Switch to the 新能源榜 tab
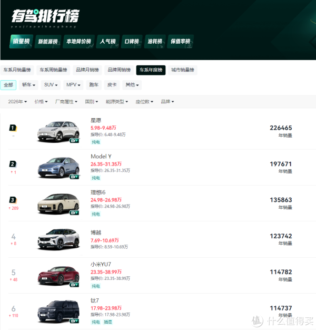This screenshot has width=316, height=330. point(48,42)
